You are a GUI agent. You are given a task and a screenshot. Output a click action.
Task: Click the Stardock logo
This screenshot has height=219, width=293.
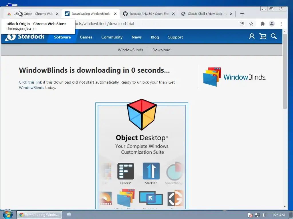25,37
